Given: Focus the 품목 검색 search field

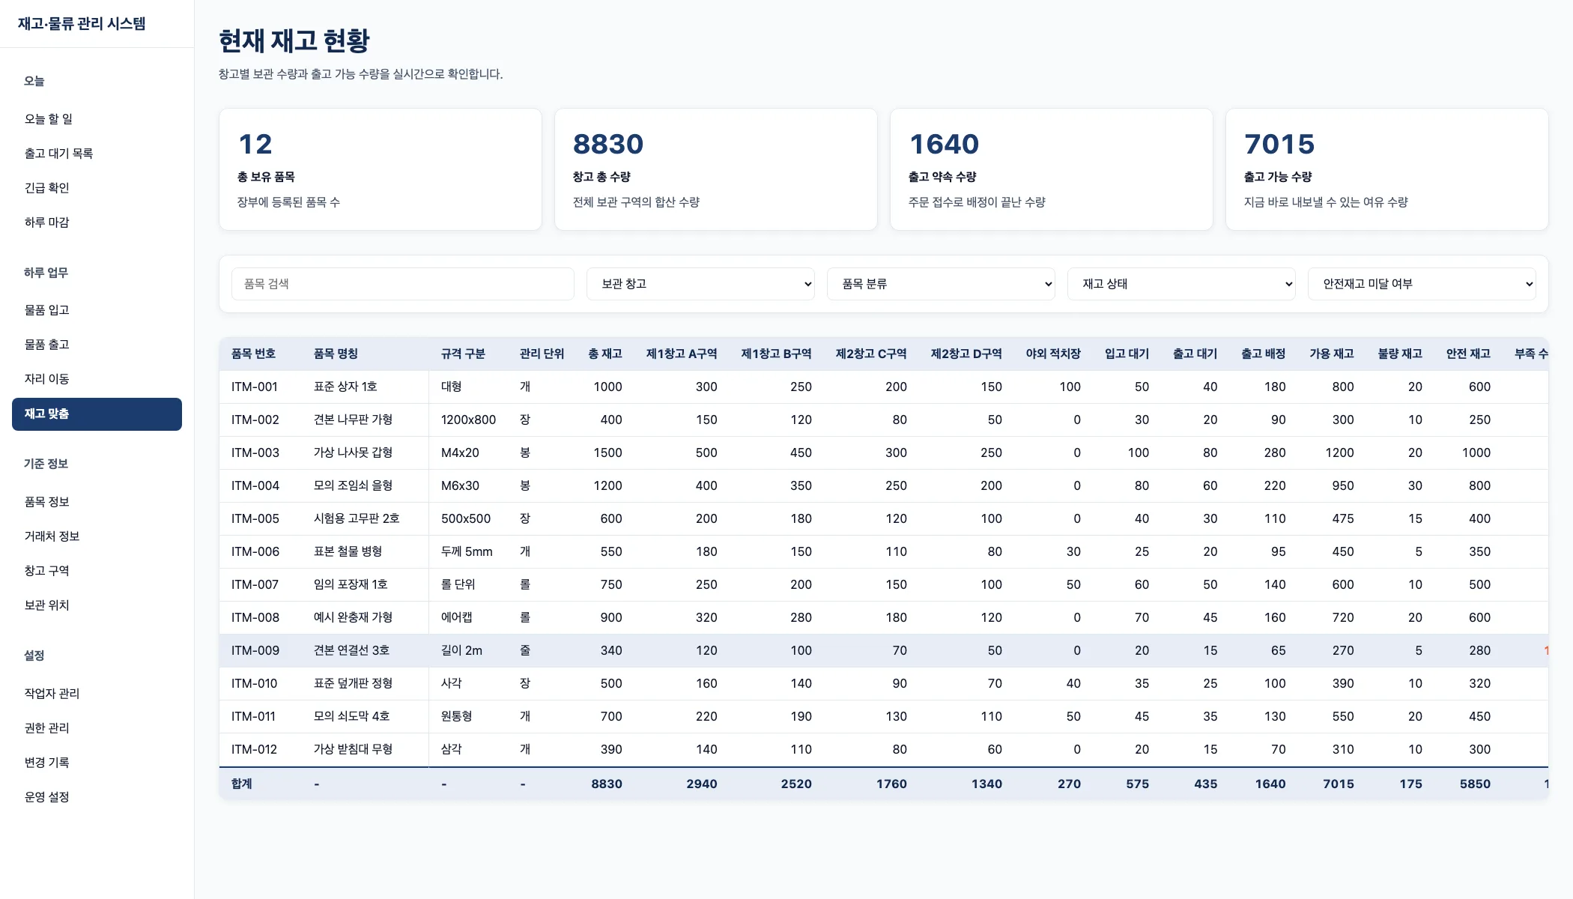Looking at the screenshot, I should point(403,284).
